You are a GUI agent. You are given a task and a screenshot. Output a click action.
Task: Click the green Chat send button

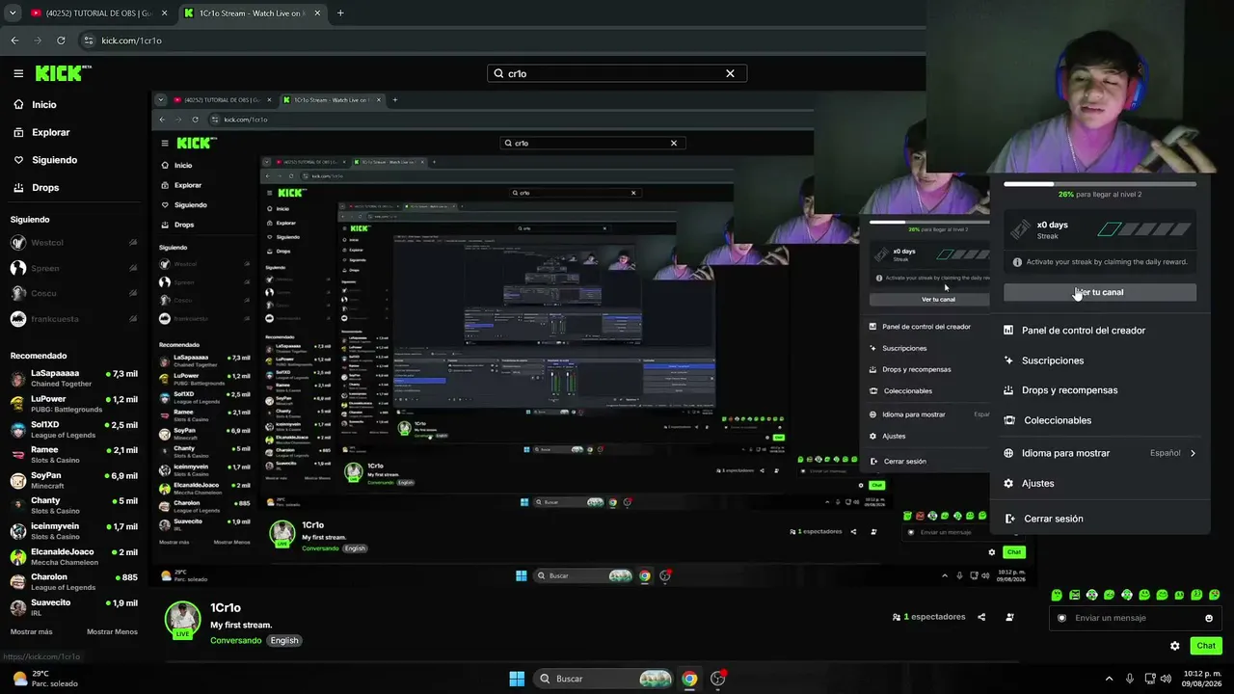pyautogui.click(x=1206, y=646)
